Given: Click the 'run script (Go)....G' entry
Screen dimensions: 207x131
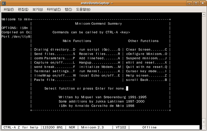Looking at the screenshot, I should coord(100,50).
